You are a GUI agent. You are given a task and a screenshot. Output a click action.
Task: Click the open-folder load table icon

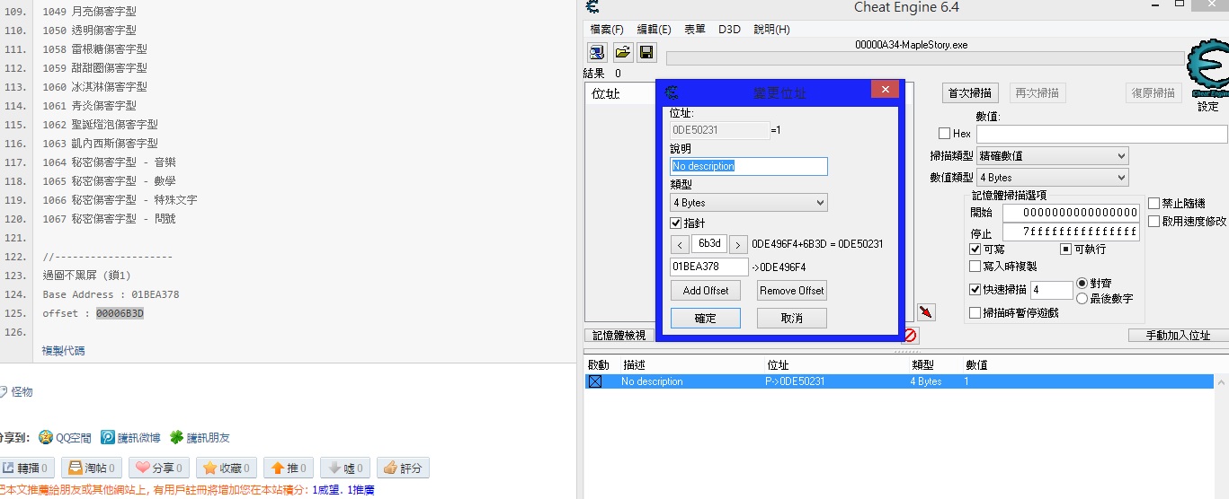(622, 52)
